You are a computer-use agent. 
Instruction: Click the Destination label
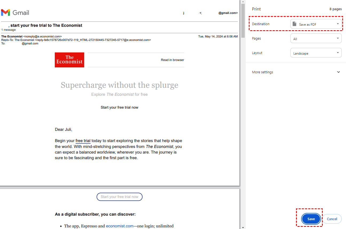pyautogui.click(x=261, y=24)
